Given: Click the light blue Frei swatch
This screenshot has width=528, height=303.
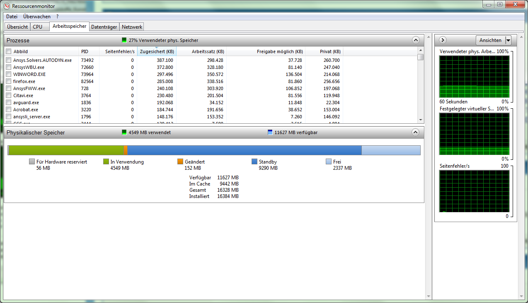Looking at the screenshot, I should [329, 161].
